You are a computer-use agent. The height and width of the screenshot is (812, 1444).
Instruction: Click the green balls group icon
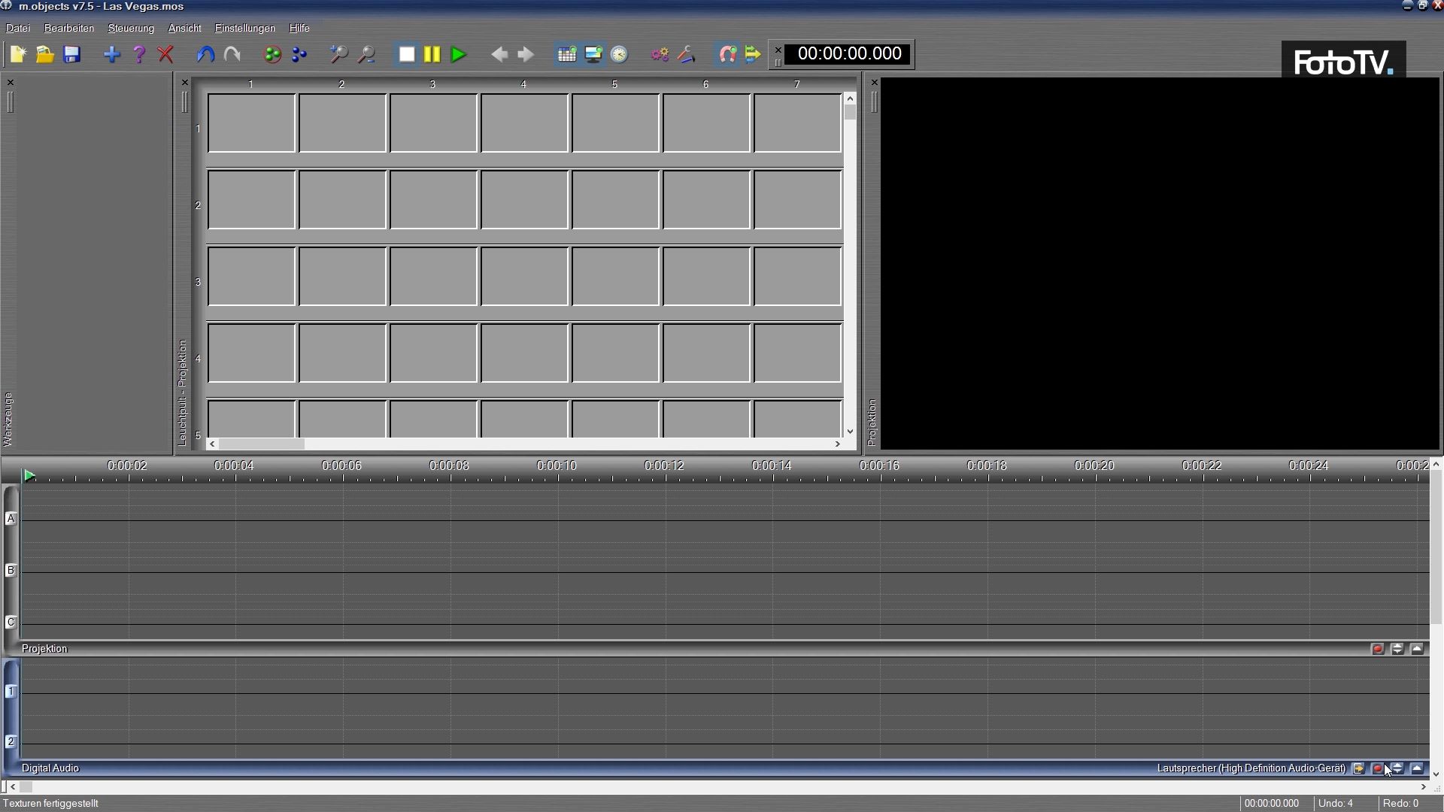pyautogui.click(x=272, y=54)
